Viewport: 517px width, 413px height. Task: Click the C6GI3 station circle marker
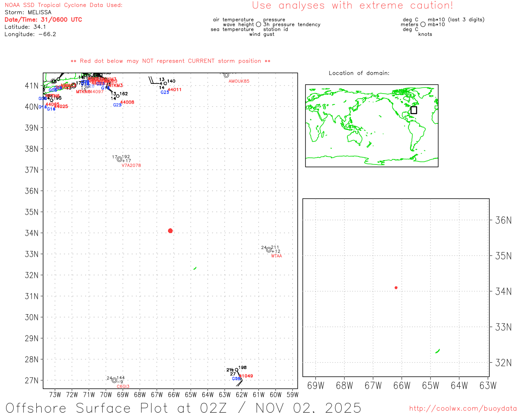coord(114,380)
